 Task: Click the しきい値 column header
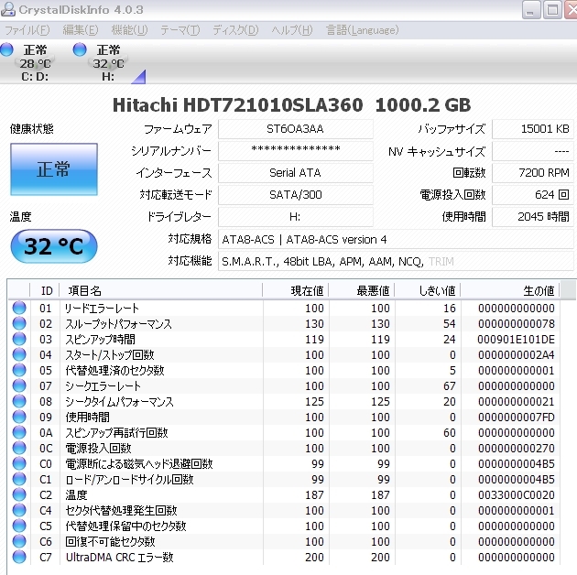click(427, 290)
